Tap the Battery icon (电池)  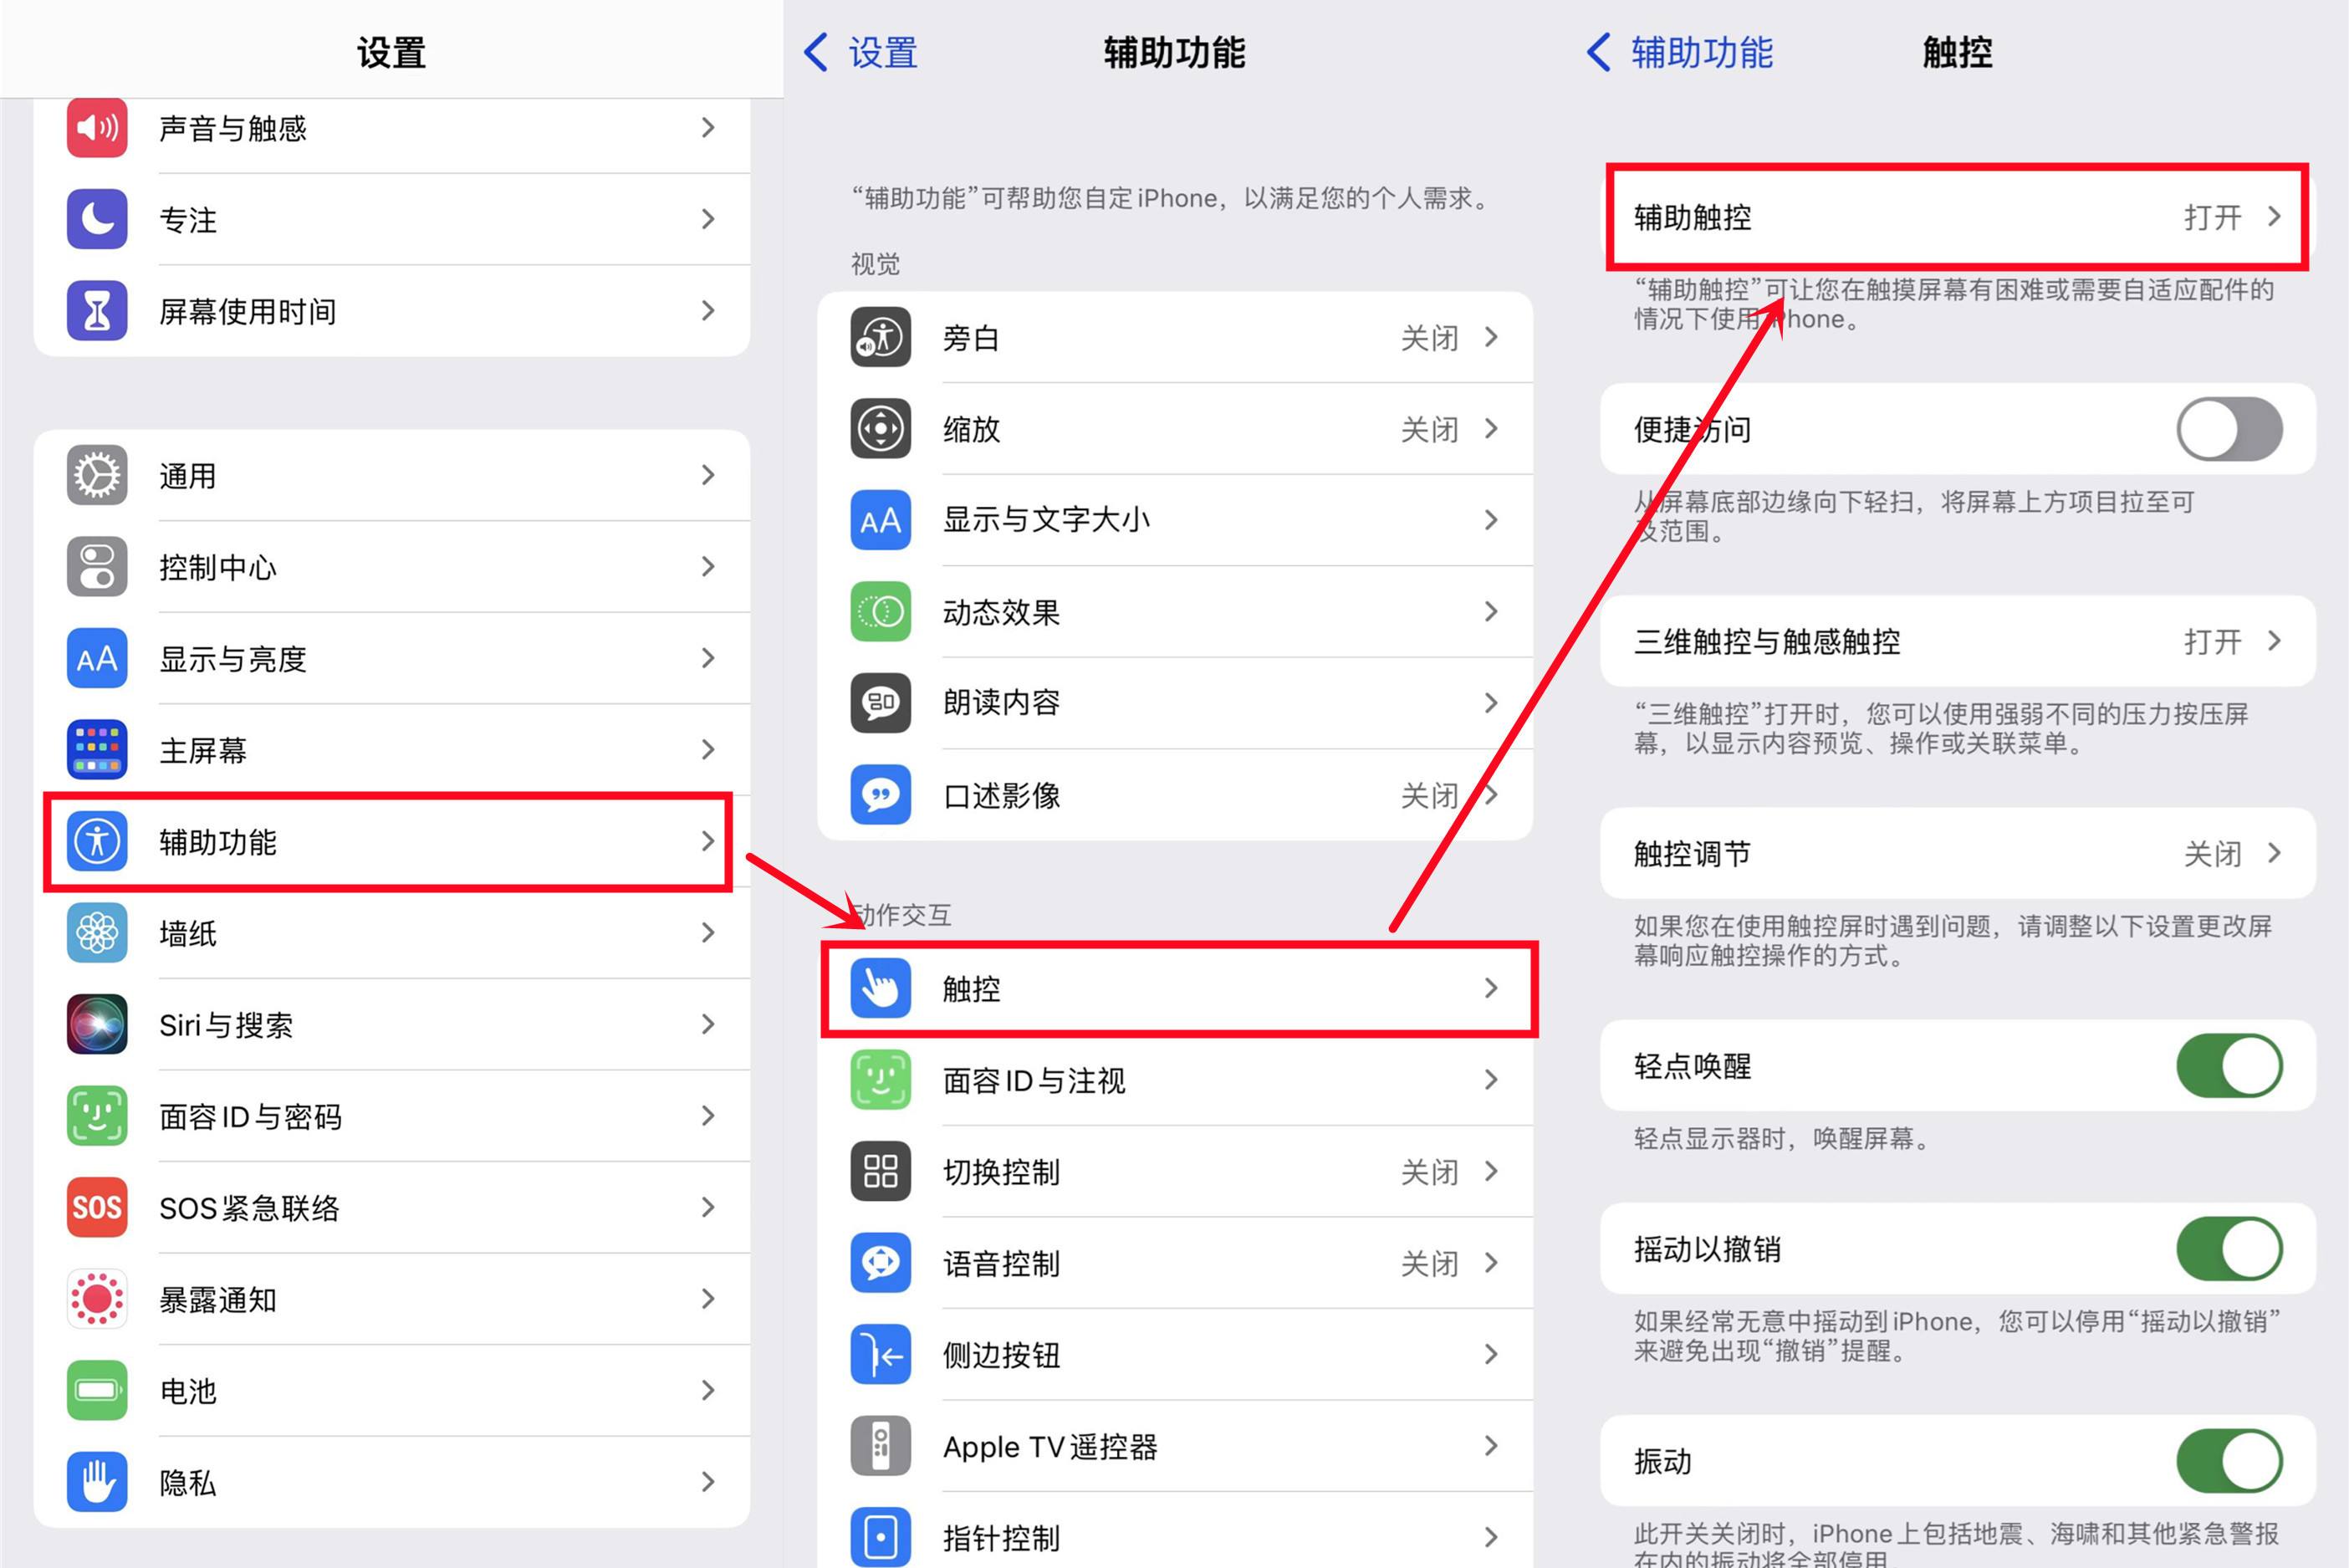(97, 1391)
